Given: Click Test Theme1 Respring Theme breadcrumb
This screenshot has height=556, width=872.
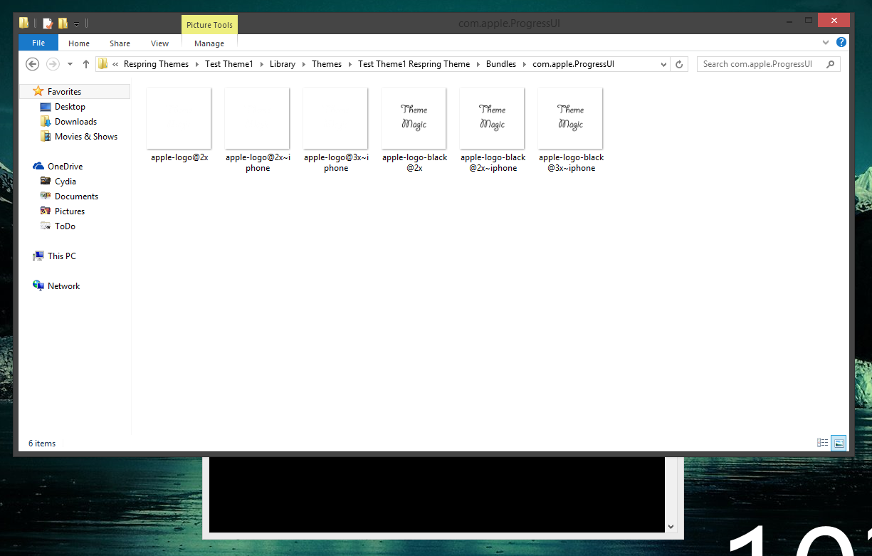Looking at the screenshot, I should 414,64.
